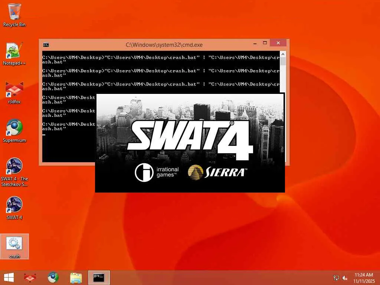Open the cmd.exe window system menu icon

pos(46,45)
